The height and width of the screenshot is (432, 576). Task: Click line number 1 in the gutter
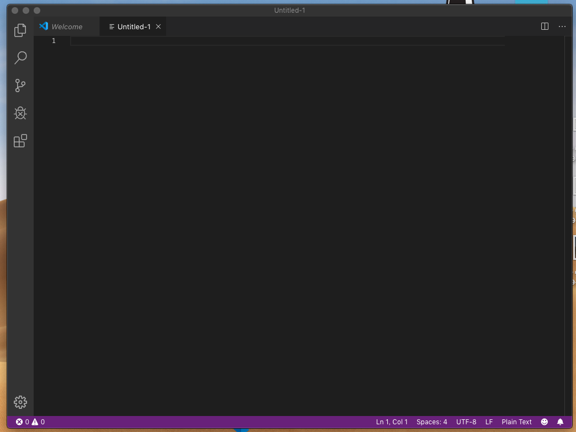click(54, 41)
